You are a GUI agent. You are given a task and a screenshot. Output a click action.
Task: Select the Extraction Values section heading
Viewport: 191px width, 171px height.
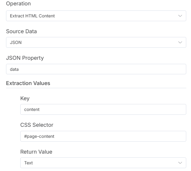coord(28,83)
